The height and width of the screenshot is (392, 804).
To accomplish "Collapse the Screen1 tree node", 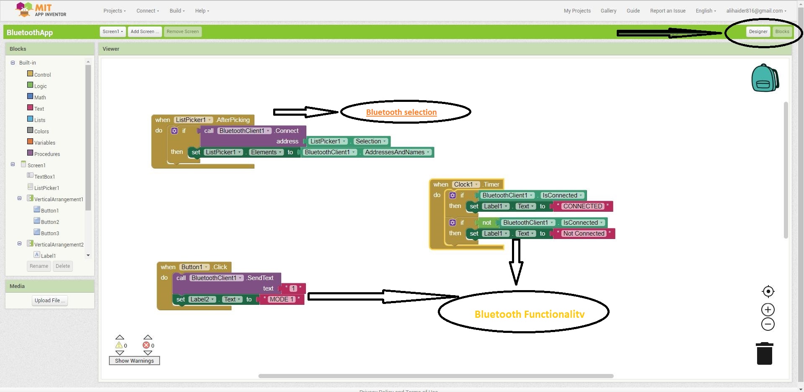I will click(13, 164).
